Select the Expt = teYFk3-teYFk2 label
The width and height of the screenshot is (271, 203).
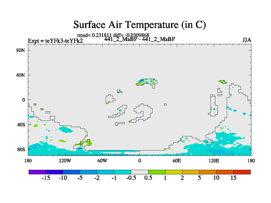55,41
